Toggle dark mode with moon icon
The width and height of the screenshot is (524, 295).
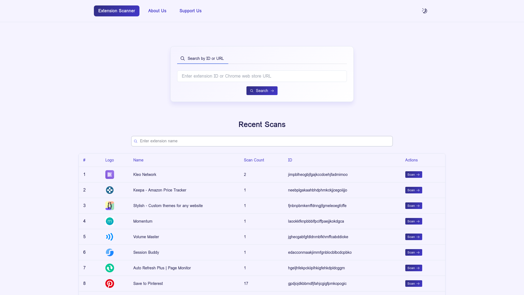[x=424, y=11]
